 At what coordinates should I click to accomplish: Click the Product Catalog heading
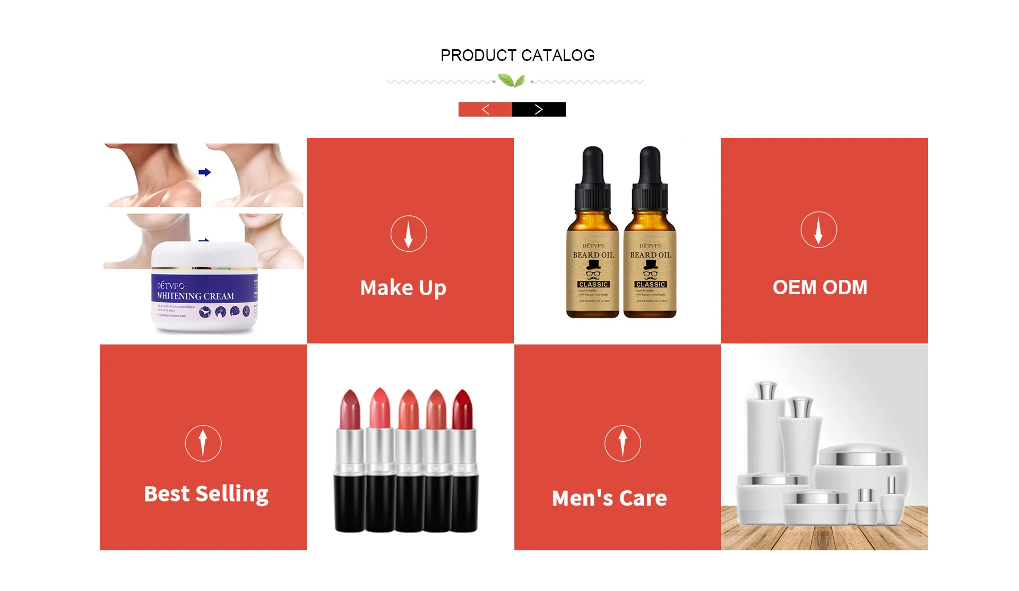pyautogui.click(x=517, y=55)
